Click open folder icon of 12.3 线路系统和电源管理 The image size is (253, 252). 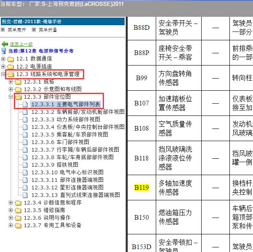(11, 74)
